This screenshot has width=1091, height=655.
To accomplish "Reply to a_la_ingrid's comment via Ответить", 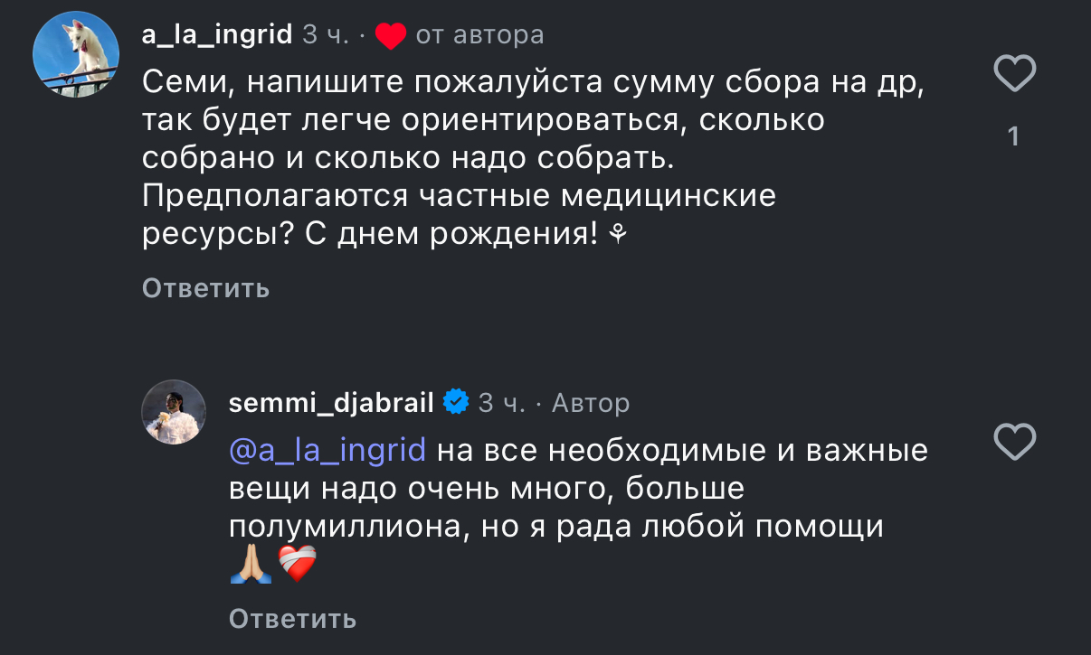I will pyautogui.click(x=205, y=288).
